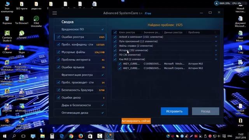Select Сводка in the sidebar
Viewport: 249px width, 140px height.
pos(67,22)
